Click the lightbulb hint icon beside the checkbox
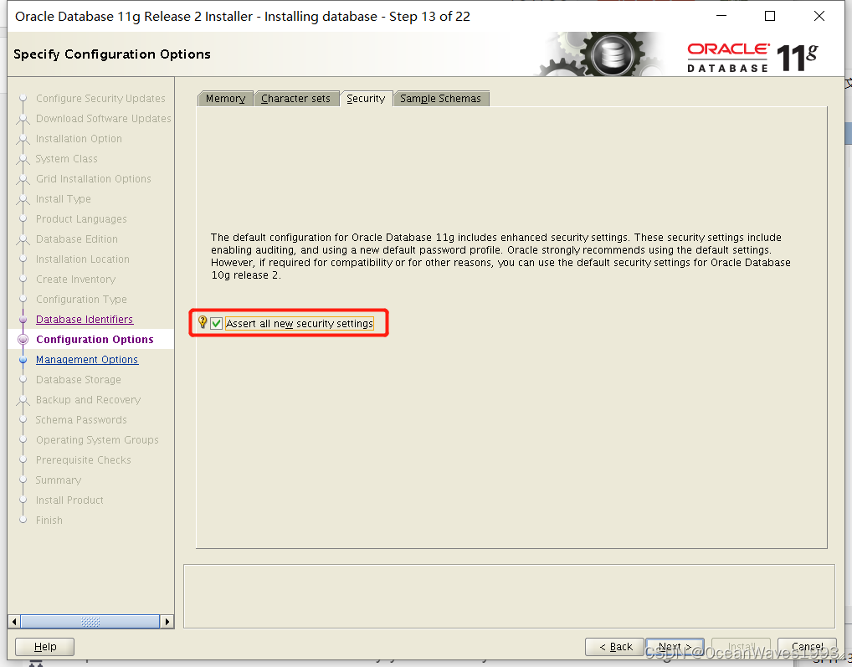This screenshot has width=852, height=667. (x=203, y=322)
